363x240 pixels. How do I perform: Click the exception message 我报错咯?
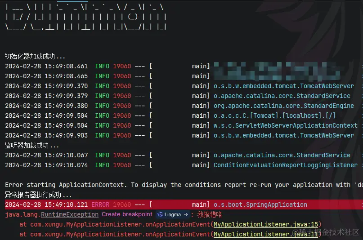210,214
